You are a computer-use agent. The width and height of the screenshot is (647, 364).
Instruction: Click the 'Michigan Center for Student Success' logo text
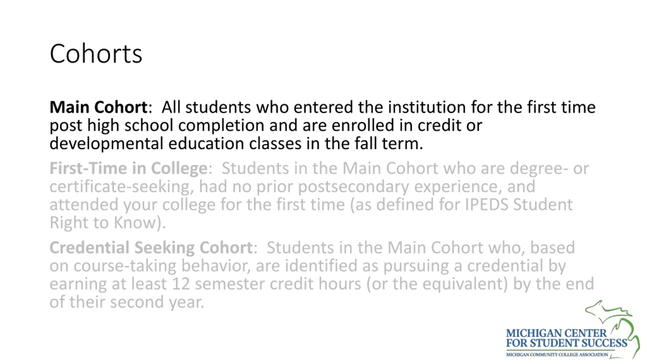point(566,338)
